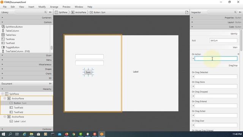
Task: Click the On Drag Detected field
Action: [216, 76]
